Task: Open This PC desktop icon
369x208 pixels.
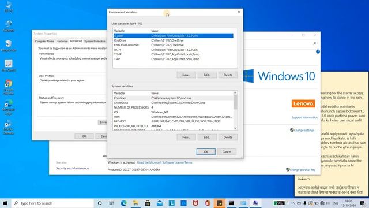Action: tap(9, 6)
